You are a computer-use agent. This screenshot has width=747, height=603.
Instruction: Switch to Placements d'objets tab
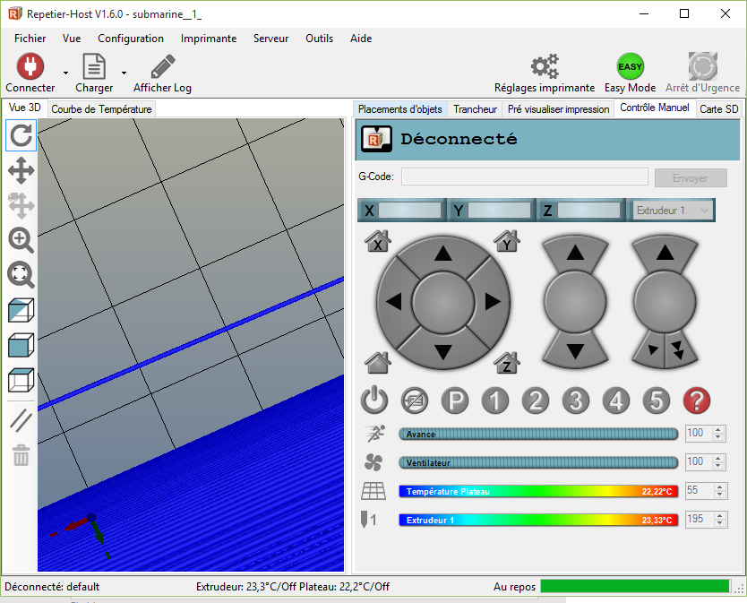click(400, 109)
